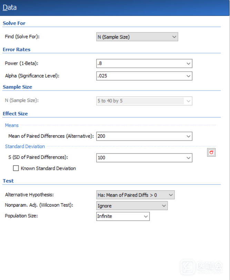Click the watermark logo icon at bottom right
Screen dimensions: 230x280
pos(188,267)
